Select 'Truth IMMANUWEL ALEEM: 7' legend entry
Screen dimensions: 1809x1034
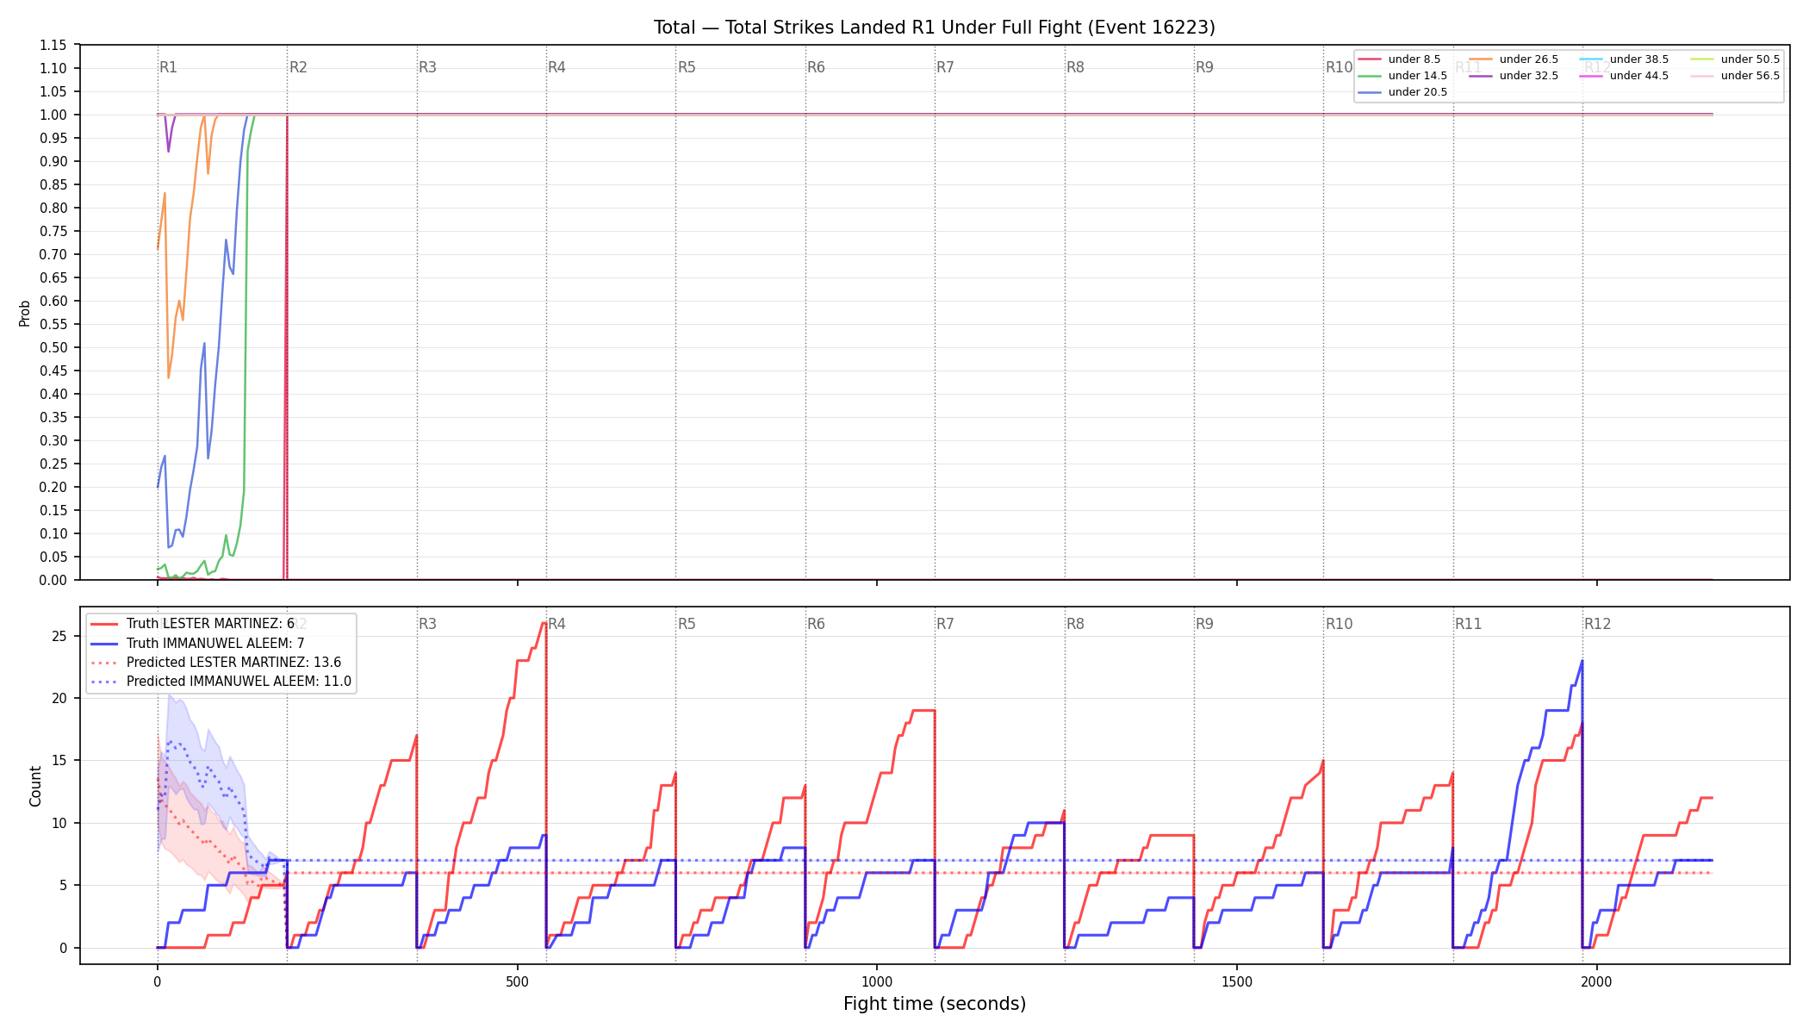point(197,644)
